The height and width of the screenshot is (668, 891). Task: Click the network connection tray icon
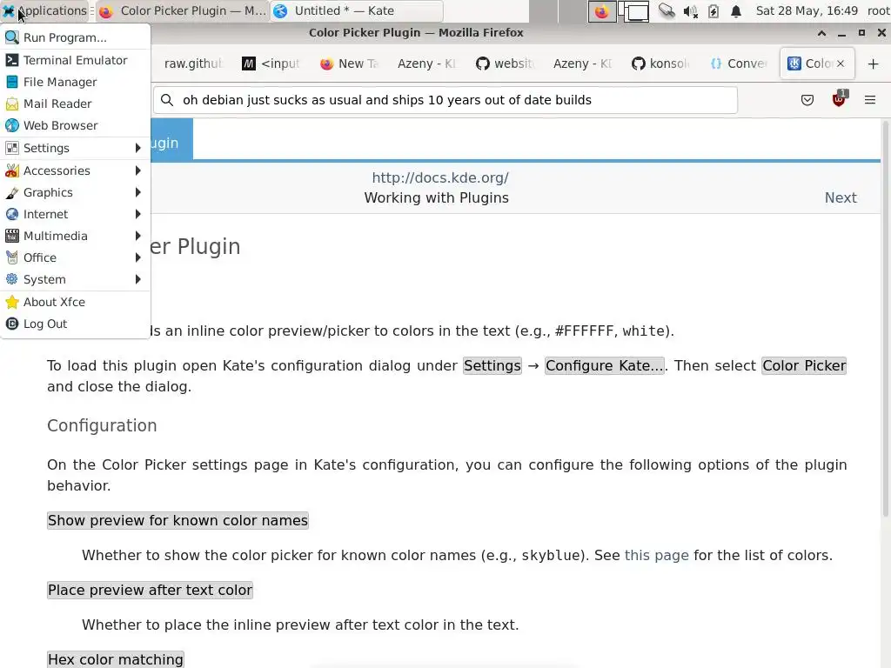tap(667, 10)
